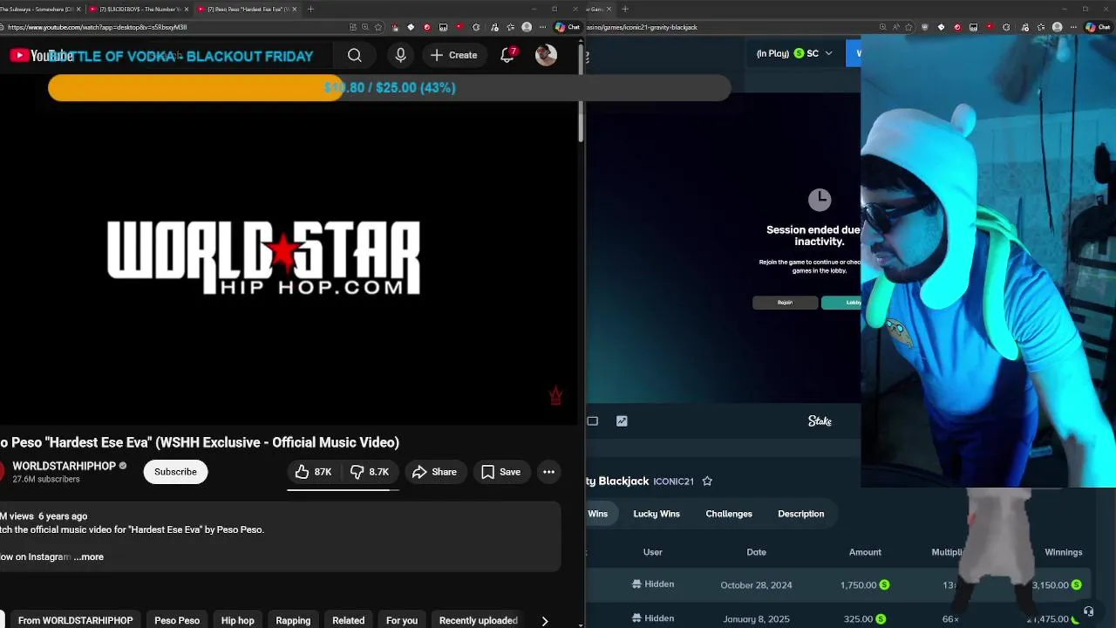
Task: Activate voice search microphone icon
Action: click(400, 56)
